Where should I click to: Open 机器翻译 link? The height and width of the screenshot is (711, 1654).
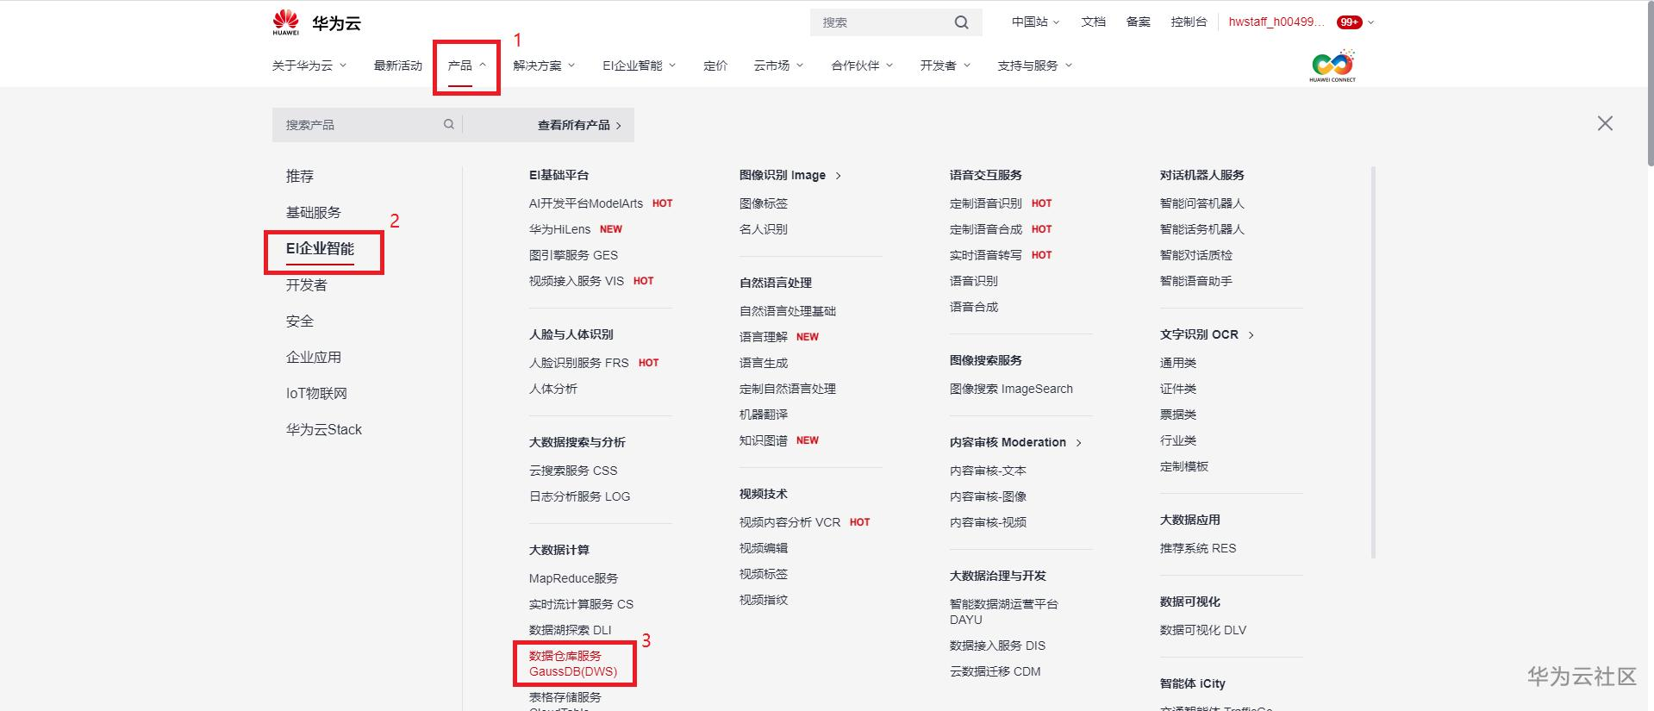click(764, 415)
